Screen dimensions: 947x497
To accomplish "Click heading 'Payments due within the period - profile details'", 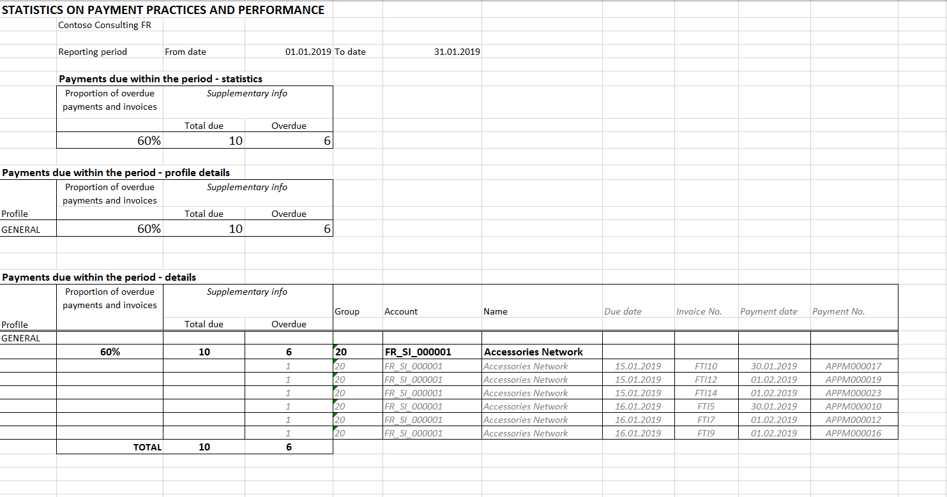I will [x=116, y=173].
